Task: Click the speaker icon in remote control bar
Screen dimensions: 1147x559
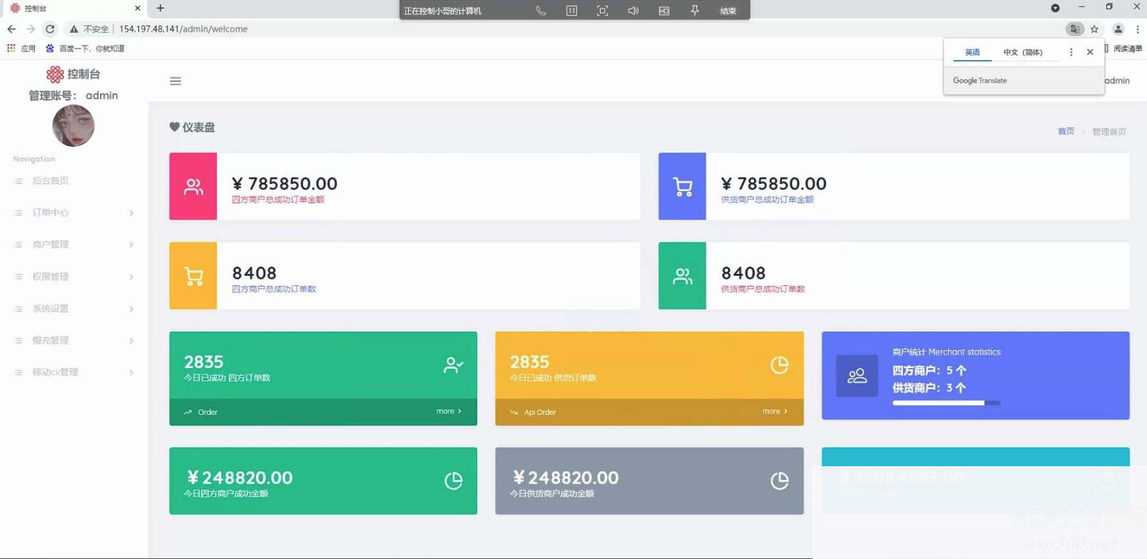Action: [x=633, y=11]
